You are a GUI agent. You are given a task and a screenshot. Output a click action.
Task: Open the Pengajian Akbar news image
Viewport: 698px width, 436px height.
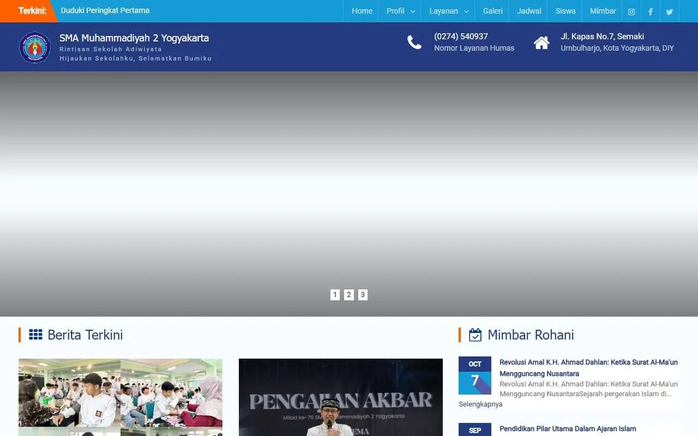pyautogui.click(x=341, y=397)
